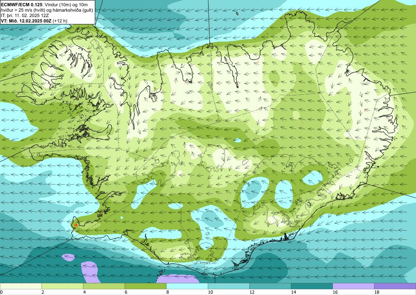
Task: Click the legend scale label '6'
Action: [x=126, y=292]
